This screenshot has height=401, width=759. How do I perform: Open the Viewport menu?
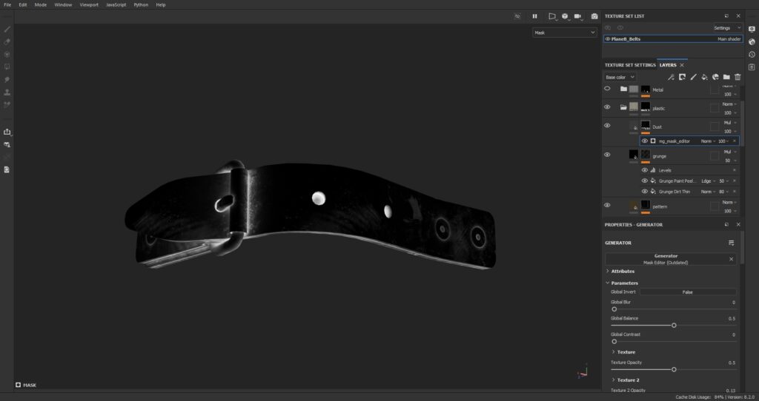coord(89,5)
